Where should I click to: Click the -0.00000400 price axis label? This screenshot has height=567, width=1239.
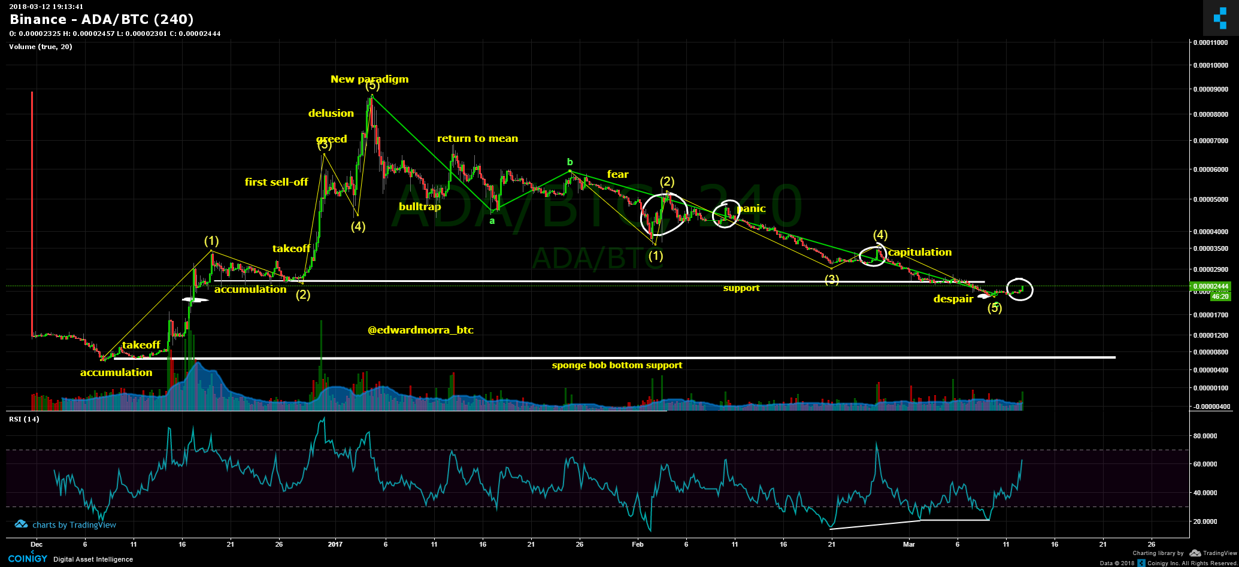1212,407
